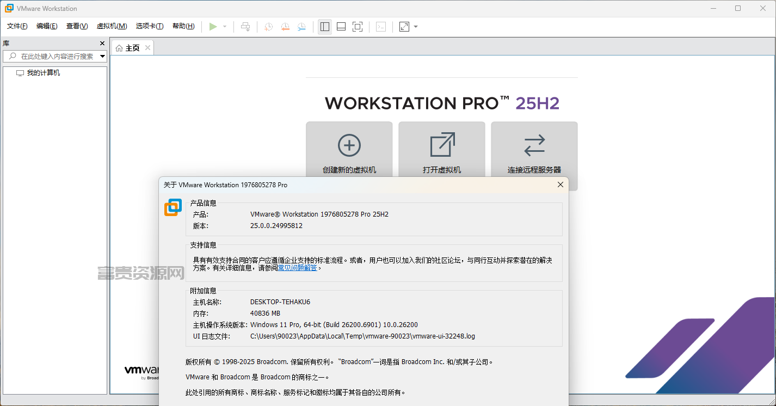Click the Take Snapshot clock icon
The image size is (776, 406).
pyautogui.click(x=269, y=26)
